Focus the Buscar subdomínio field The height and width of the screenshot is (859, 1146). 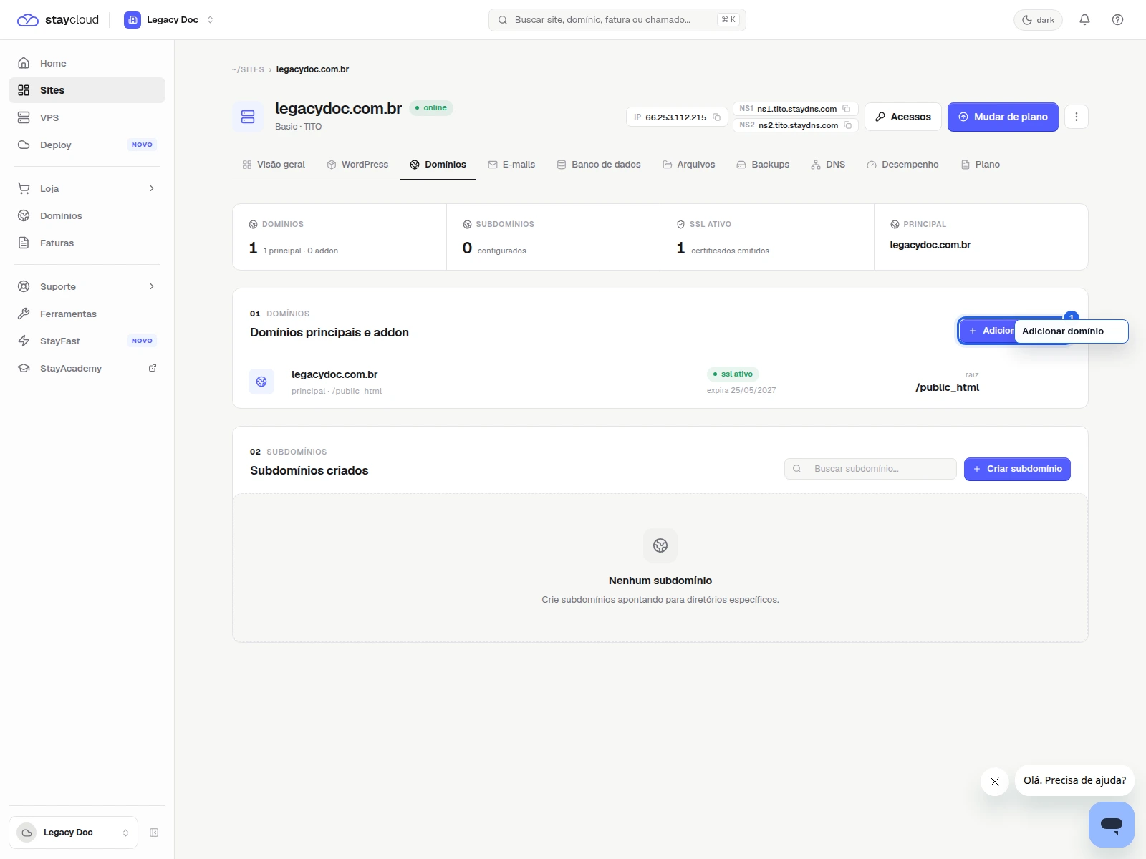coord(870,469)
